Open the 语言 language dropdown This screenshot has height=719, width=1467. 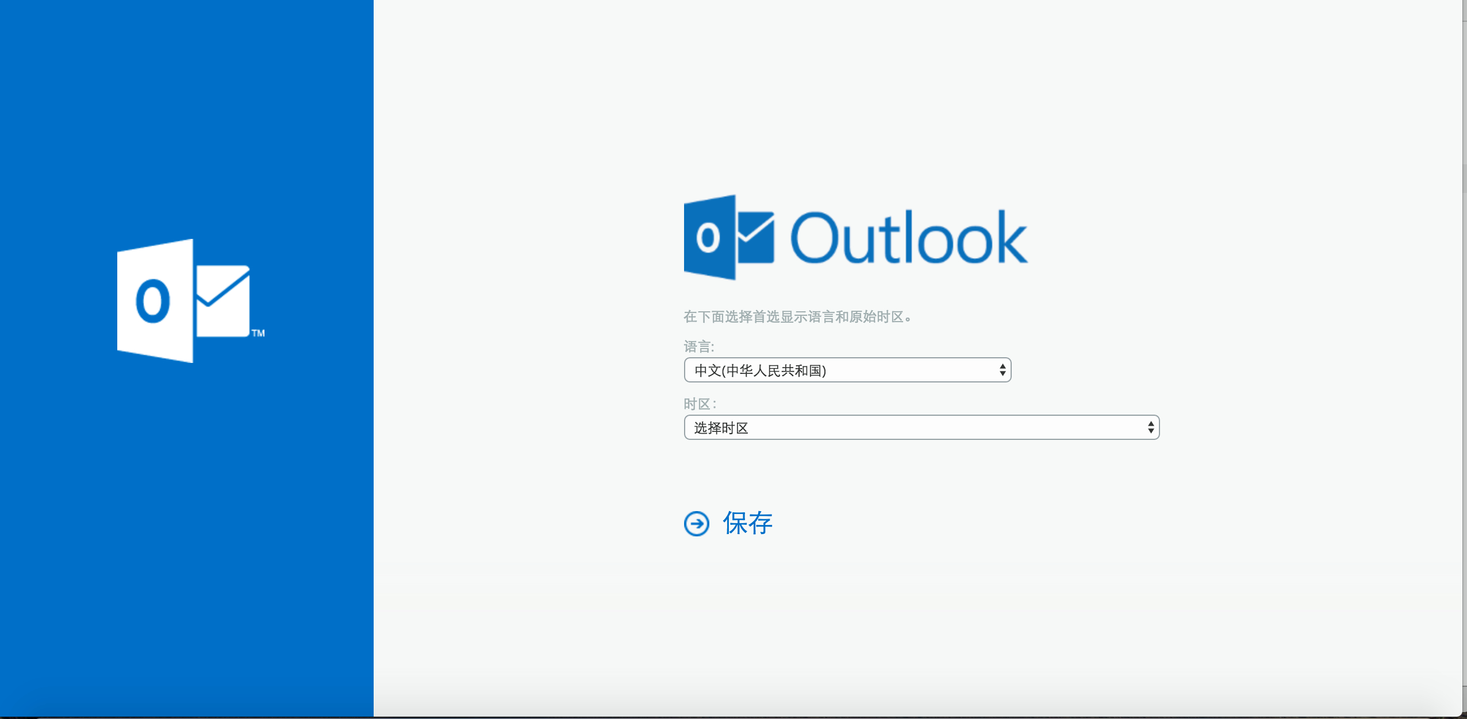pyautogui.click(x=847, y=370)
